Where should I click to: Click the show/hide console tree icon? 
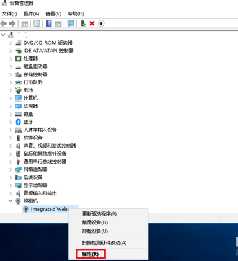pyautogui.click(x=25, y=24)
